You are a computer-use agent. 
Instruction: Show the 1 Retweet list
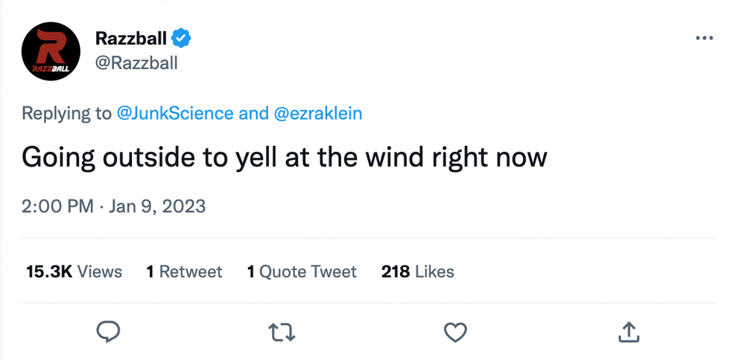[x=184, y=271]
